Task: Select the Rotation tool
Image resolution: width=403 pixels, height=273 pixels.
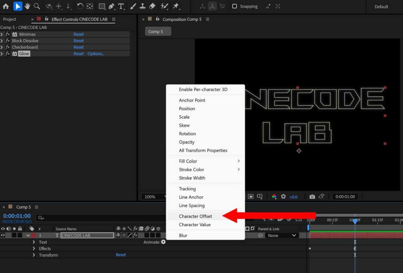Action: pyautogui.click(x=80, y=6)
